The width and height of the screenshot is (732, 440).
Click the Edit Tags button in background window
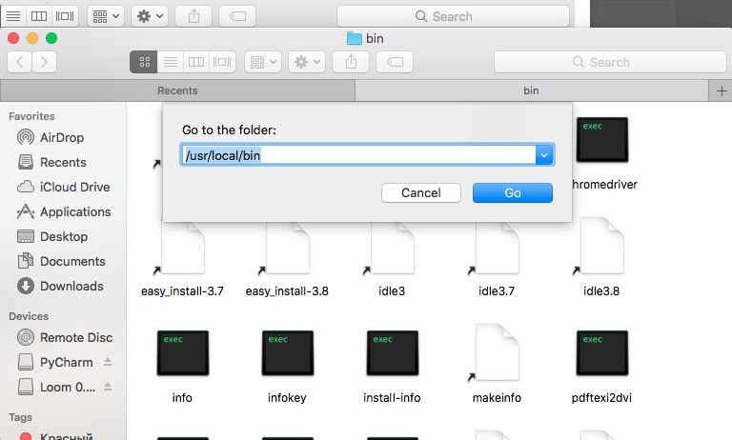tap(237, 16)
